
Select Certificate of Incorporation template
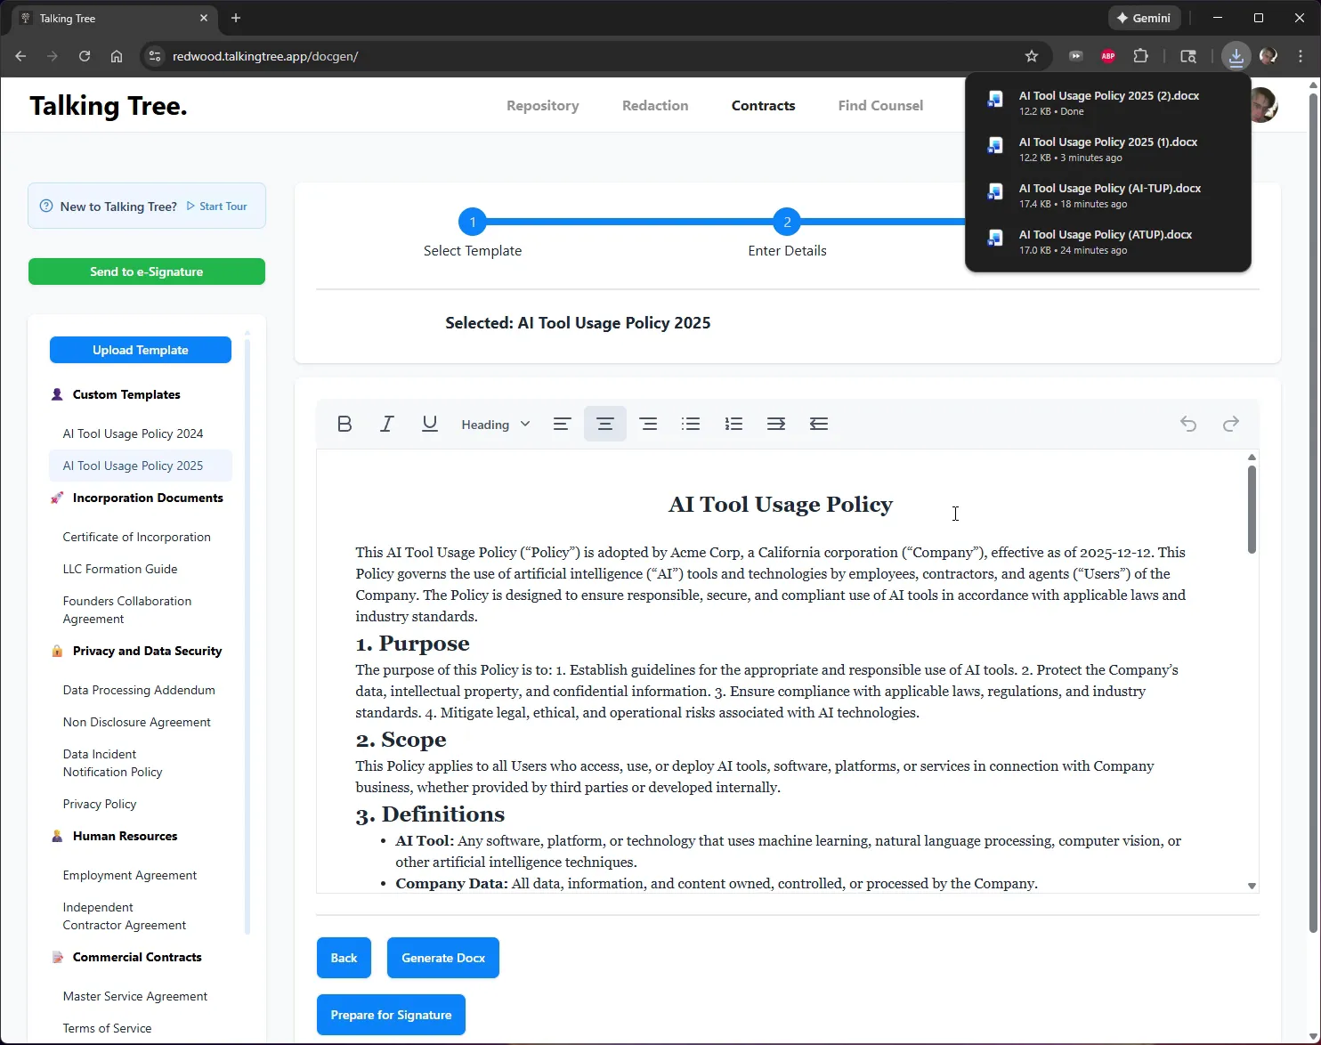click(137, 537)
